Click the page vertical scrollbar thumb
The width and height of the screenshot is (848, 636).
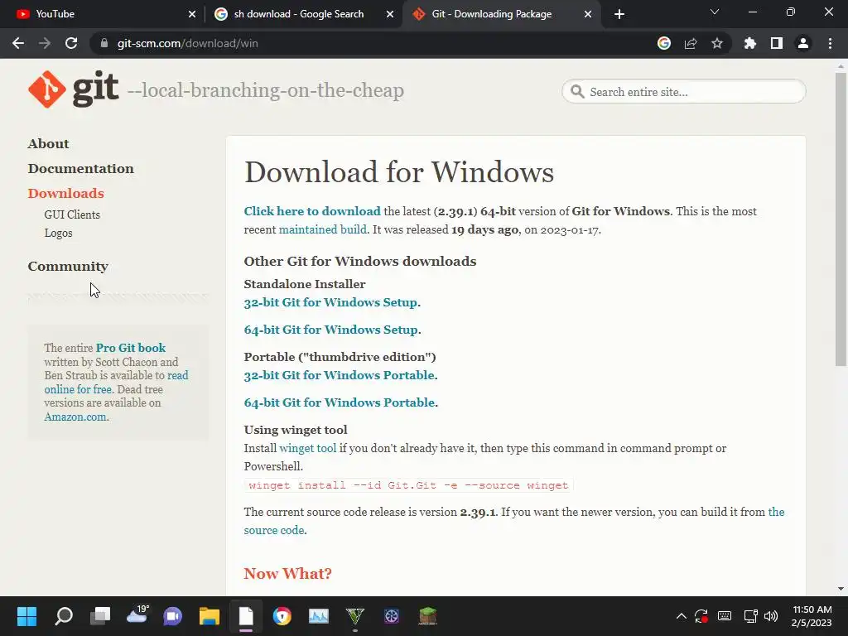tap(841, 219)
